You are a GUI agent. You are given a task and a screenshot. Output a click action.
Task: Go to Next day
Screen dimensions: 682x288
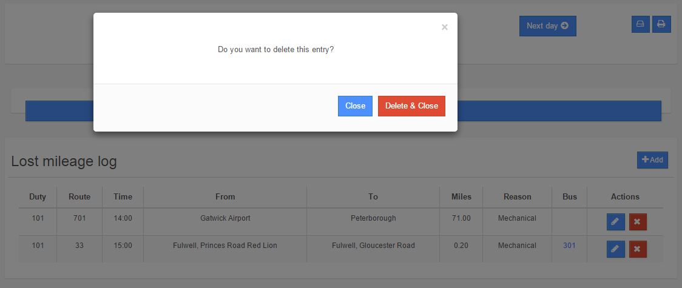[x=547, y=26]
